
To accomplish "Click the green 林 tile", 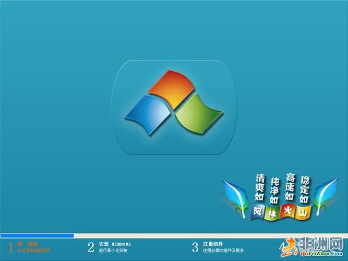I will [x=272, y=213].
